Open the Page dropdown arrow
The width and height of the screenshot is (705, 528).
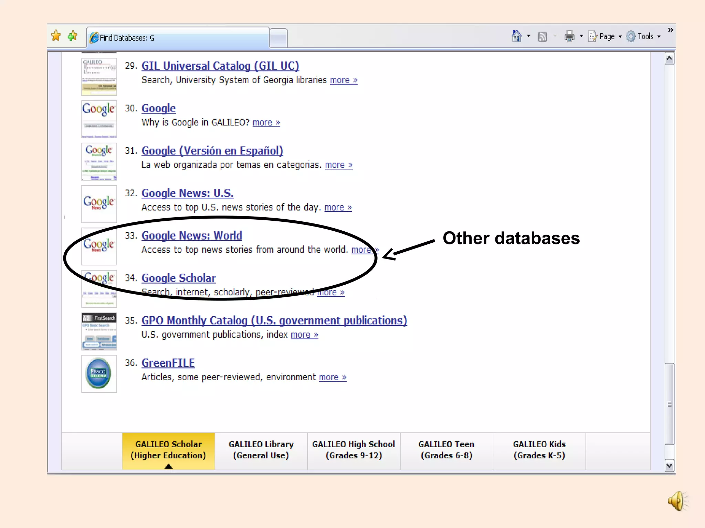(620, 36)
